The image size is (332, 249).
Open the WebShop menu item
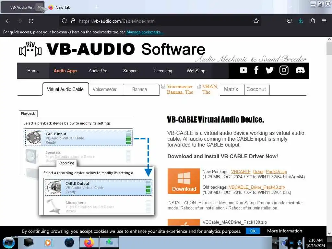click(196, 71)
